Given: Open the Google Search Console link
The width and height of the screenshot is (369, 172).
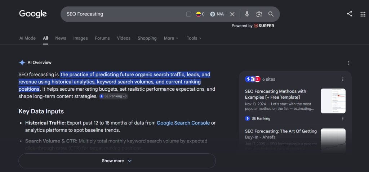Looking at the screenshot, I should click(183, 123).
